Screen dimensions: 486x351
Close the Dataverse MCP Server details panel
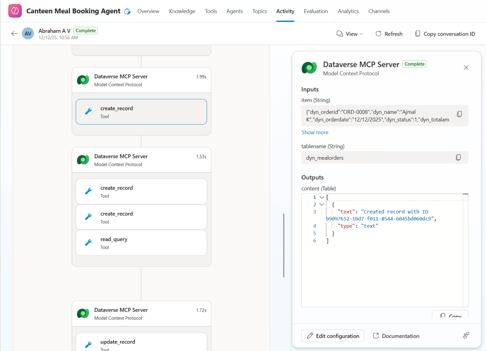[466, 68]
